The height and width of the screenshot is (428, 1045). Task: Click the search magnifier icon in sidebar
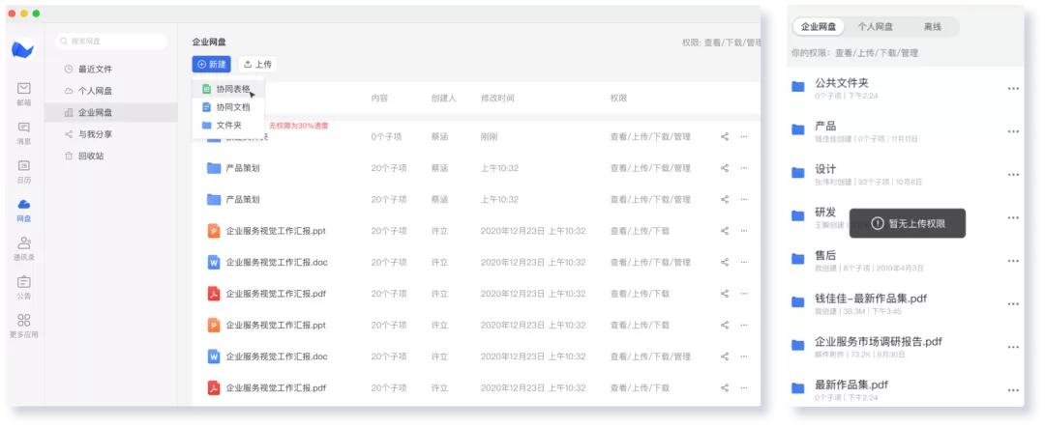point(65,42)
